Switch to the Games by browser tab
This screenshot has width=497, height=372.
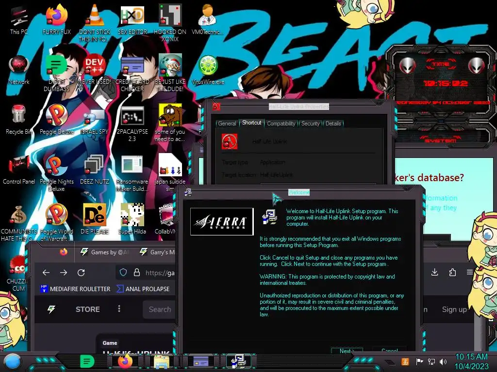tap(105, 252)
